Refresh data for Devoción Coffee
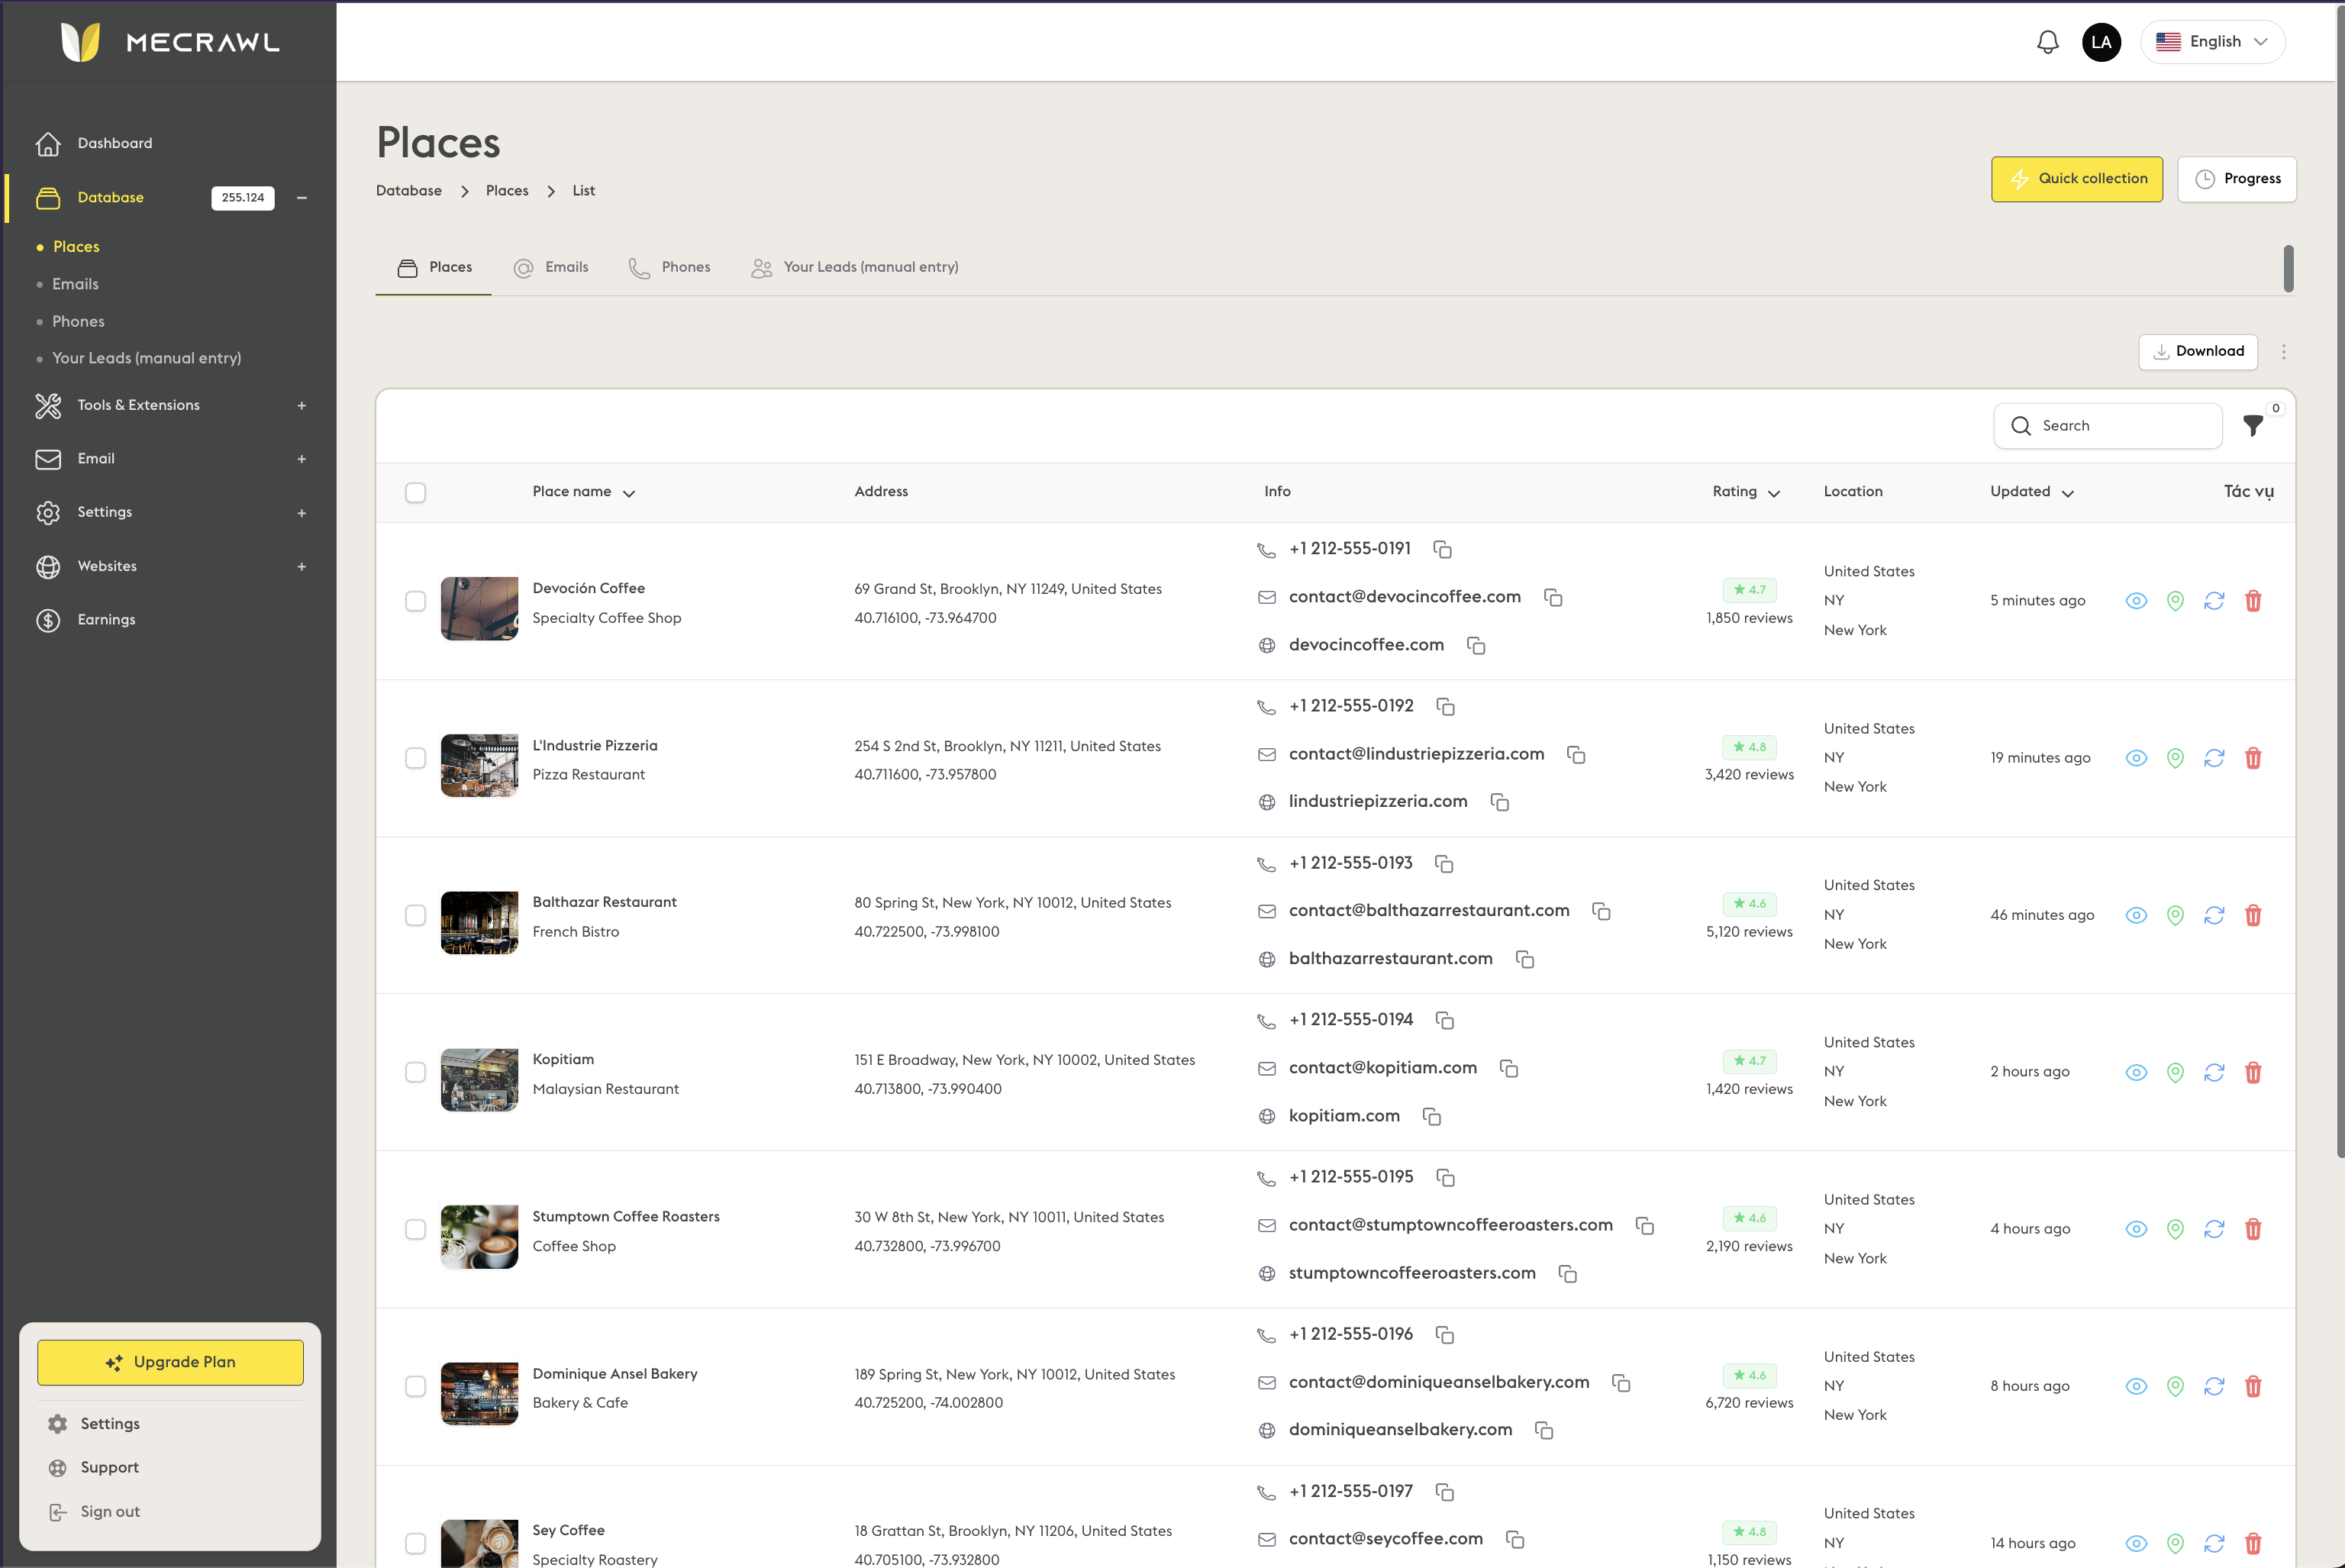The height and width of the screenshot is (1568, 2345). [2214, 601]
